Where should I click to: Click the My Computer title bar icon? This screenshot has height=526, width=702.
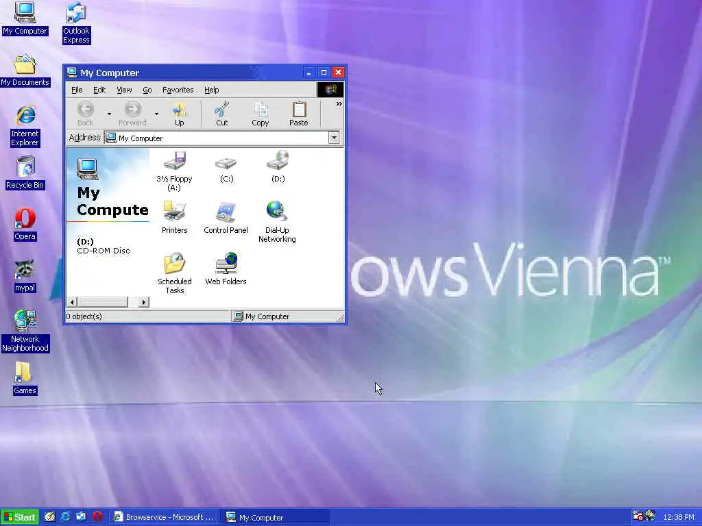click(71, 72)
